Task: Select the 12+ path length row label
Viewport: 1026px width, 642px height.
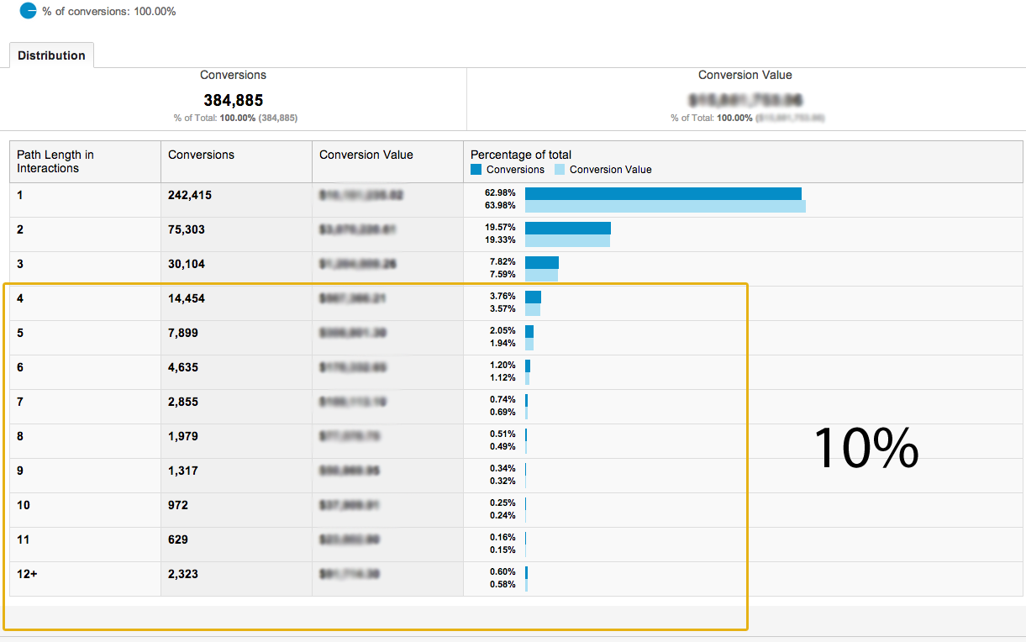Action: pyautogui.click(x=27, y=574)
